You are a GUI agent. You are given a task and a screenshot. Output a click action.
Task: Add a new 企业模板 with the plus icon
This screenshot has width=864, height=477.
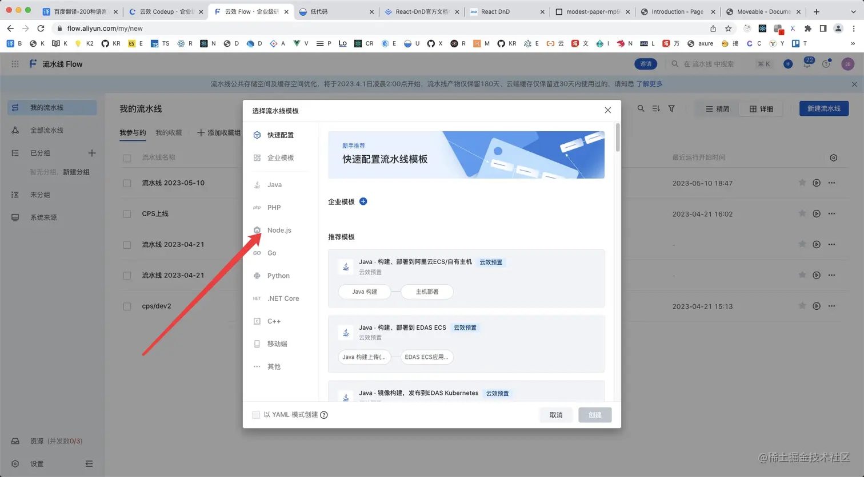coord(363,201)
